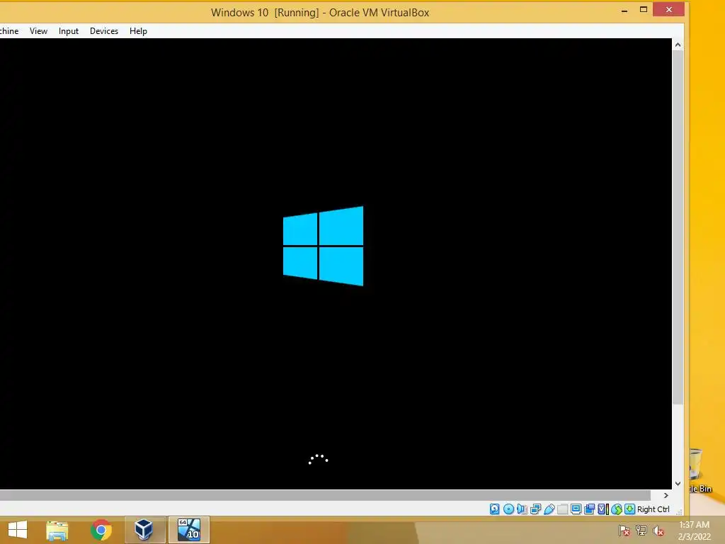725x544 pixels.
Task: Click the vertical scrollbar up arrow
Action: click(678, 45)
